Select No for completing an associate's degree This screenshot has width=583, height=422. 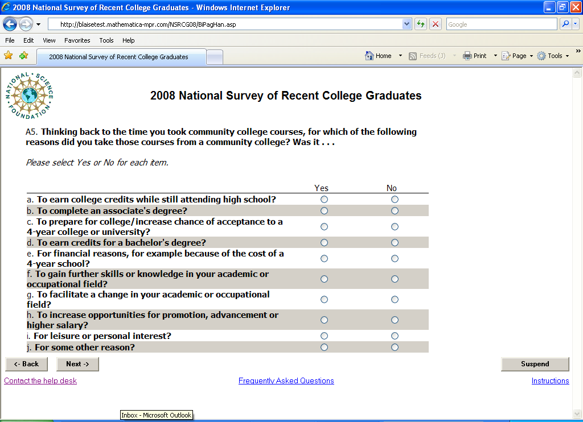[395, 211]
